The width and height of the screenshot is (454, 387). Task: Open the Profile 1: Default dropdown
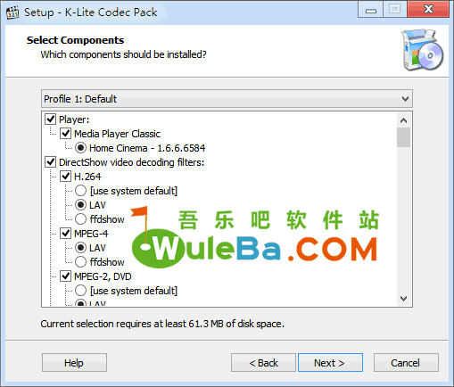point(227,99)
